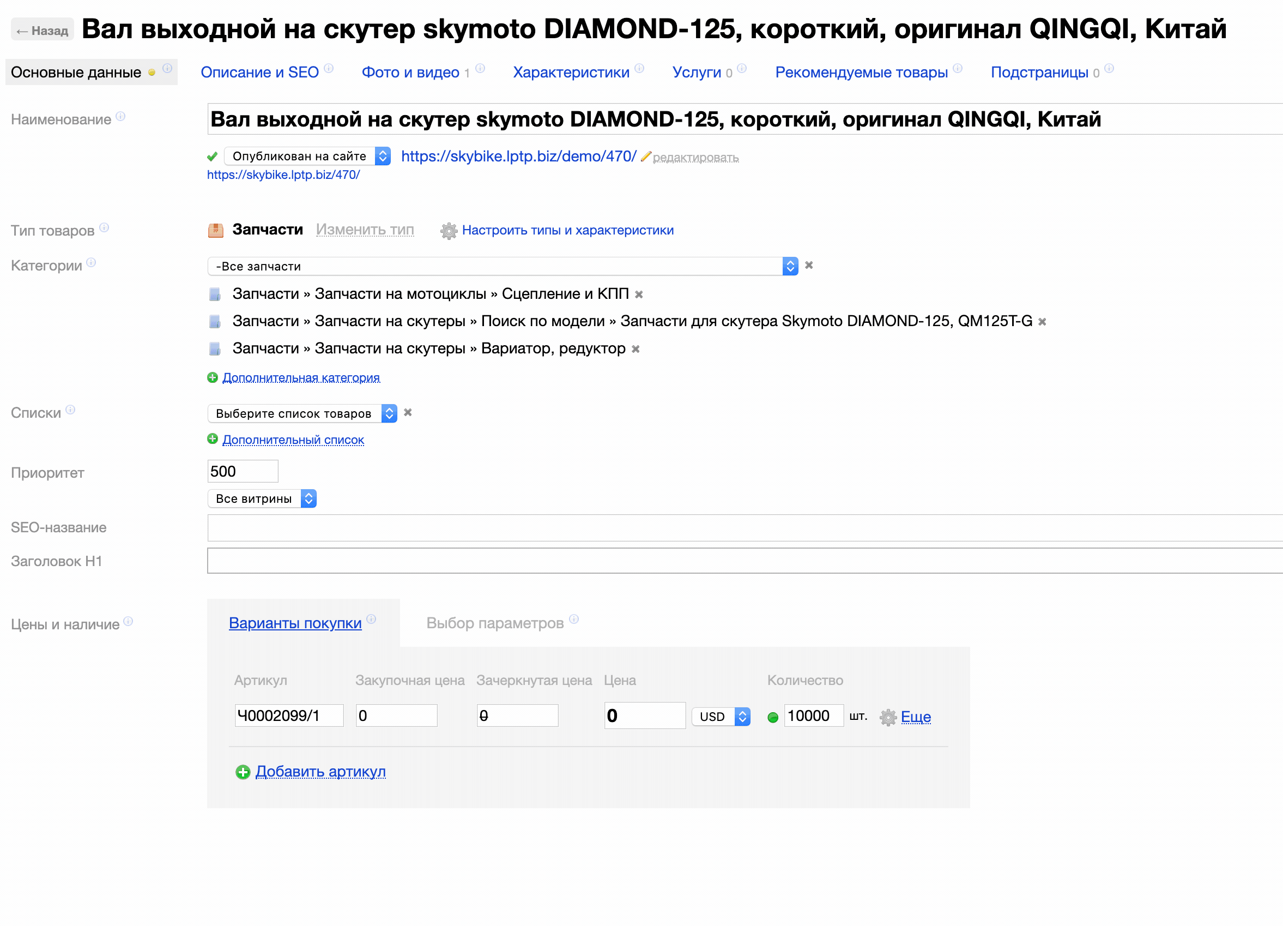
Task: Clear the -Все запчасти dropdown with the X
Action: (x=808, y=265)
